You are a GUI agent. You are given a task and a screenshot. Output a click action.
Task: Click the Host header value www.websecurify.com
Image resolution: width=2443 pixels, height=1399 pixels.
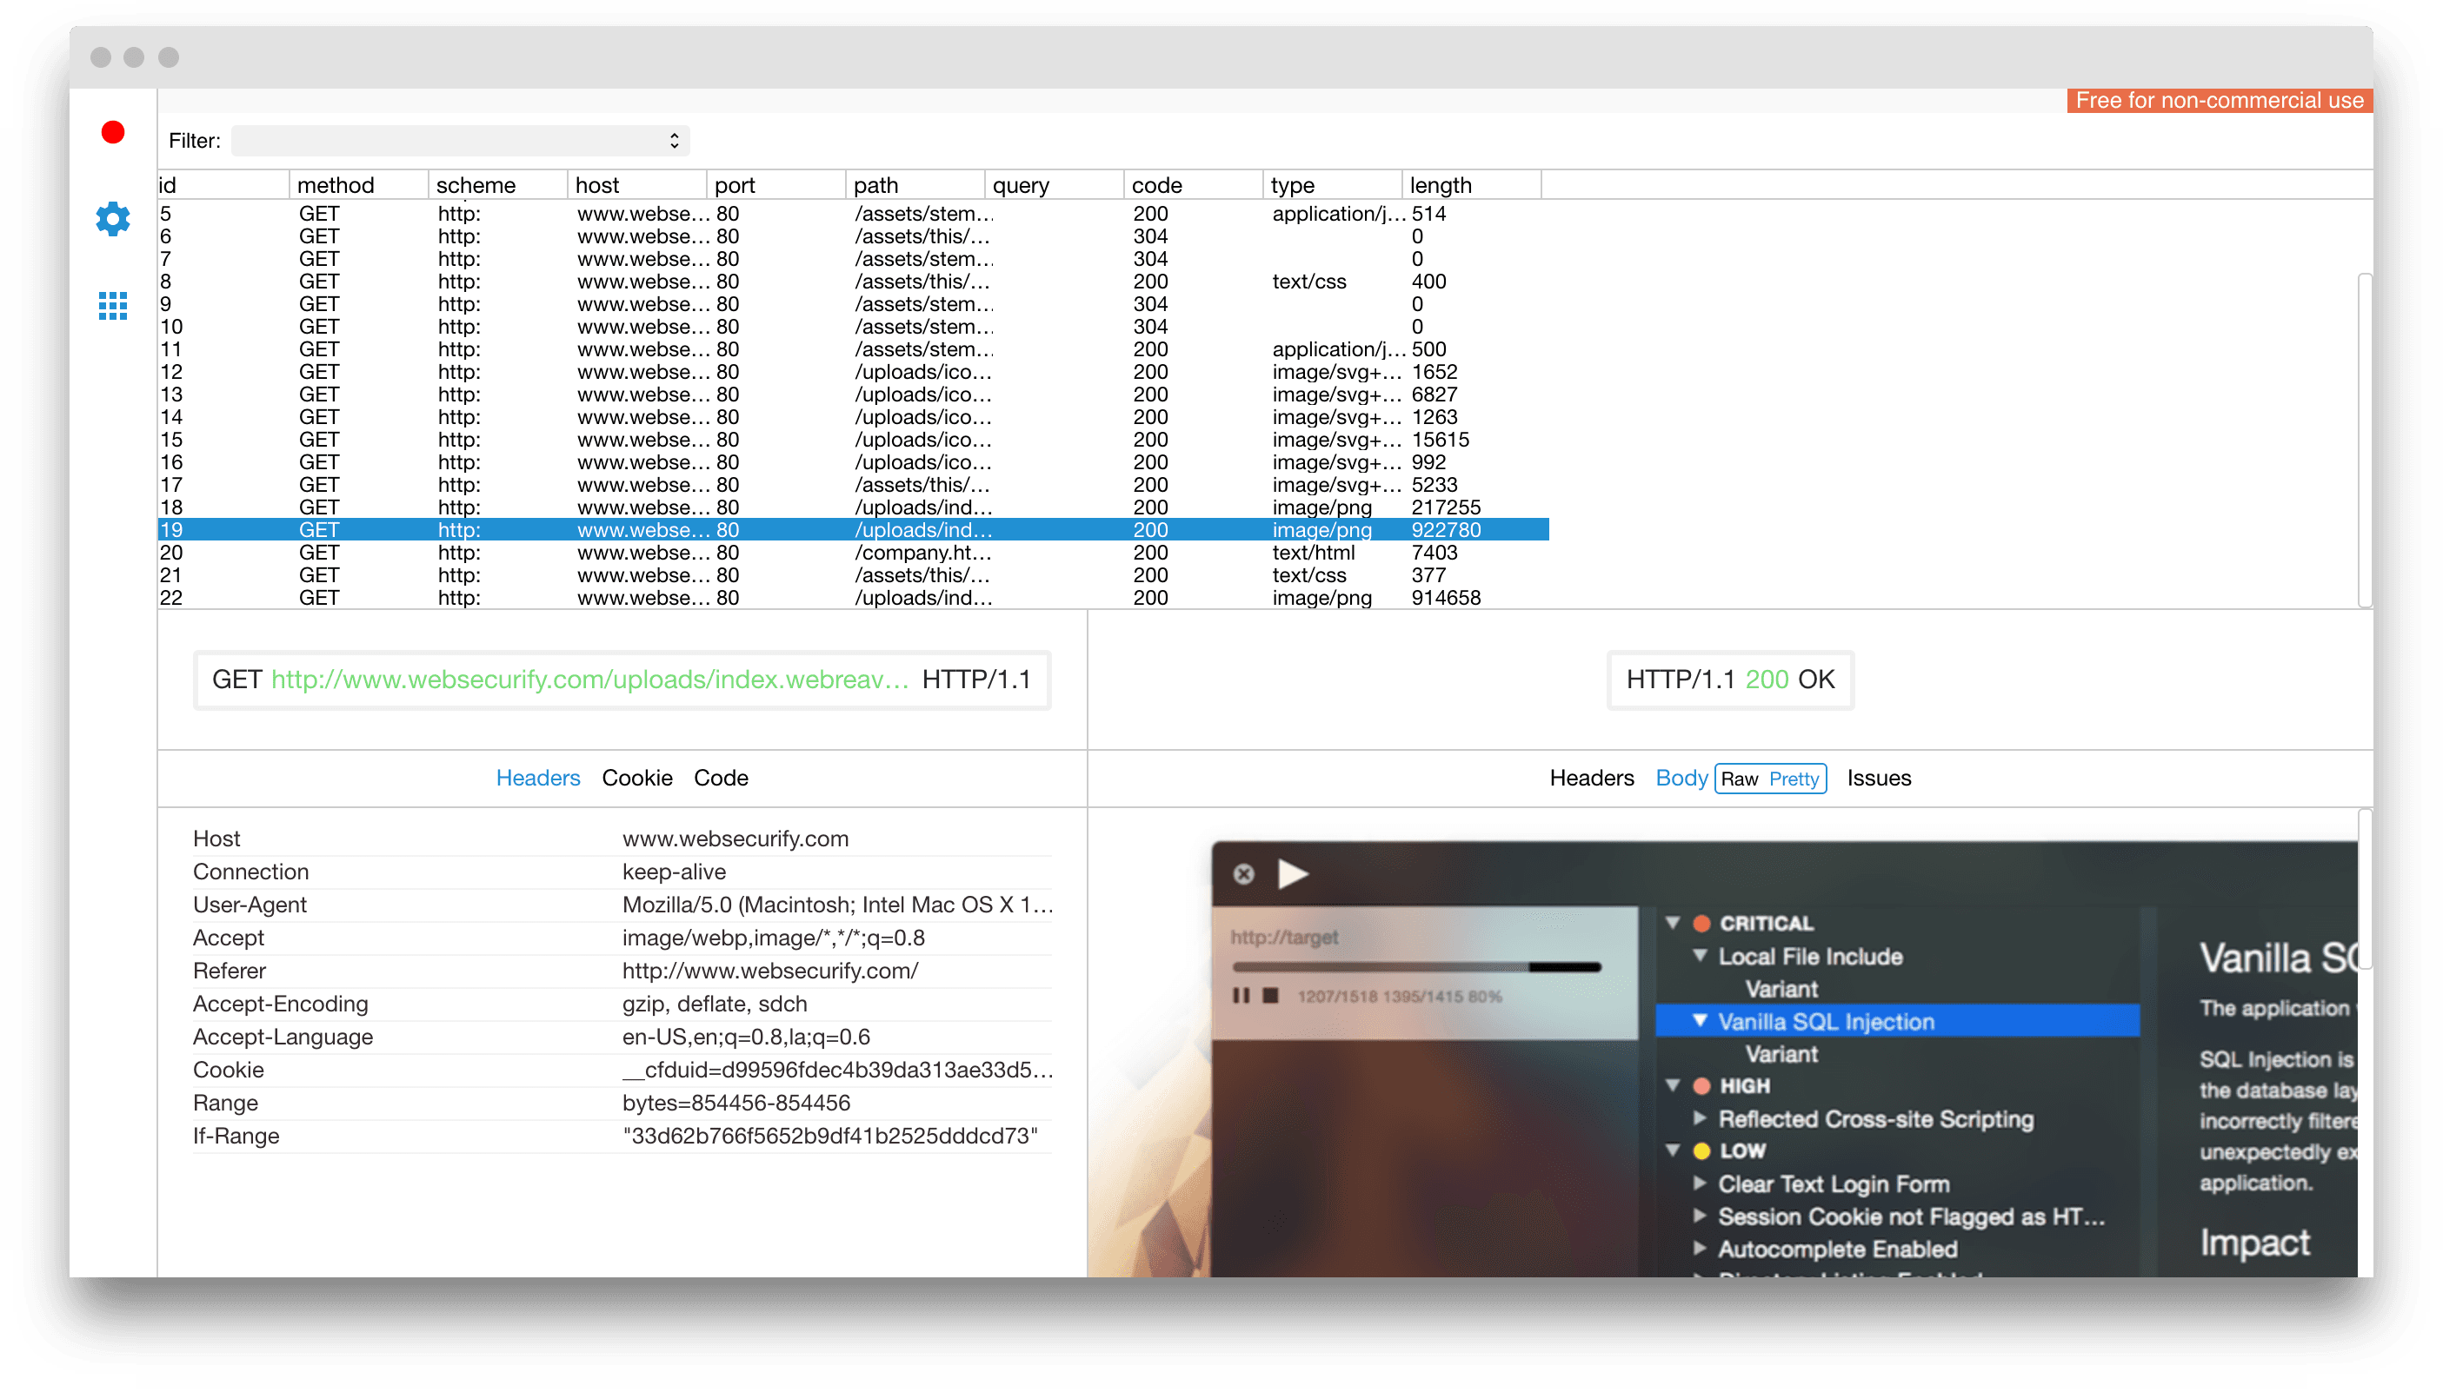[736, 839]
